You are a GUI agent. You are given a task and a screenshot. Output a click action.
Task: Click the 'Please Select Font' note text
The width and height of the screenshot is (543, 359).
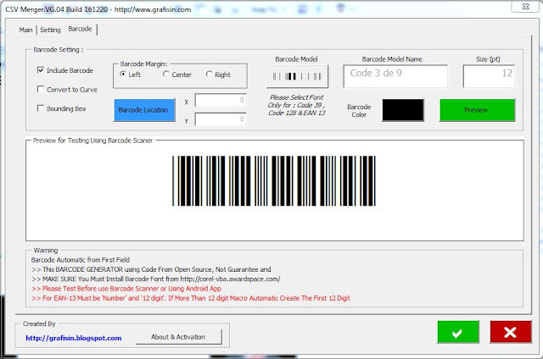(296, 105)
